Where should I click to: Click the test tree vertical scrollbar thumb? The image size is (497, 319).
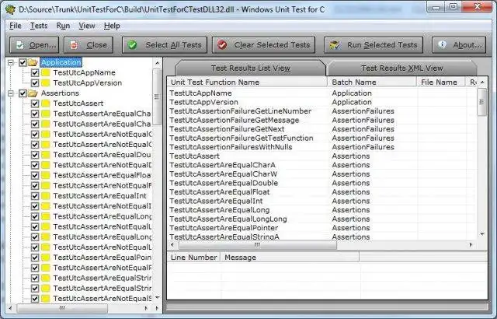click(x=157, y=96)
